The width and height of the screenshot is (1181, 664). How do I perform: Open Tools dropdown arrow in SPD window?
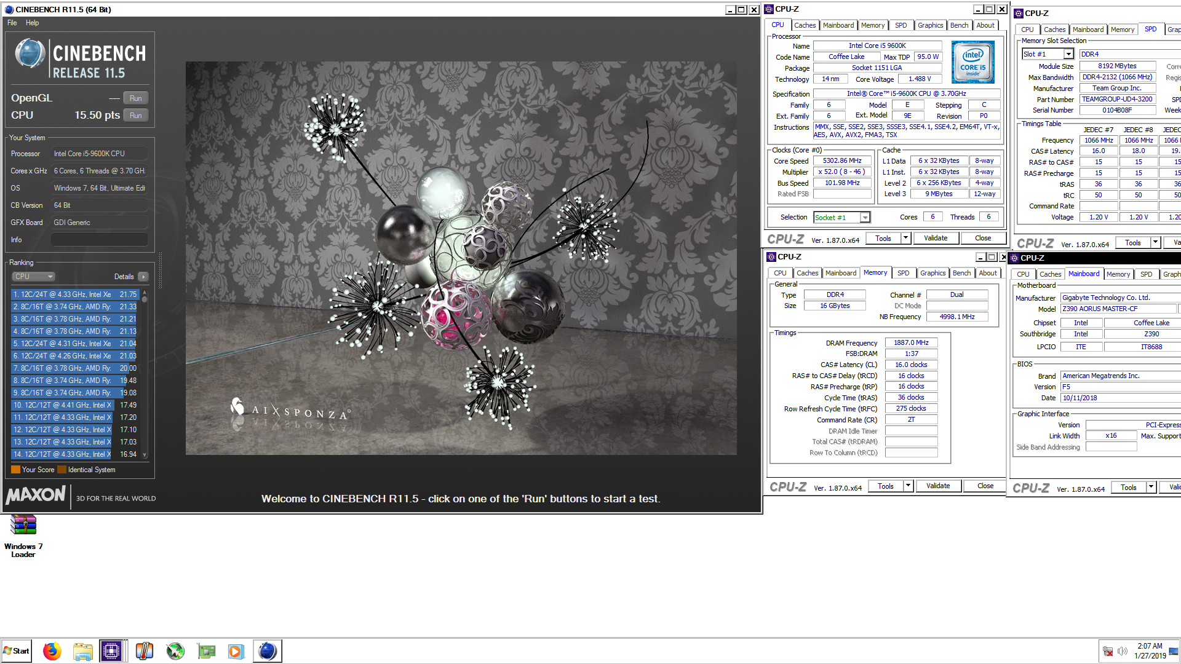(x=1155, y=243)
